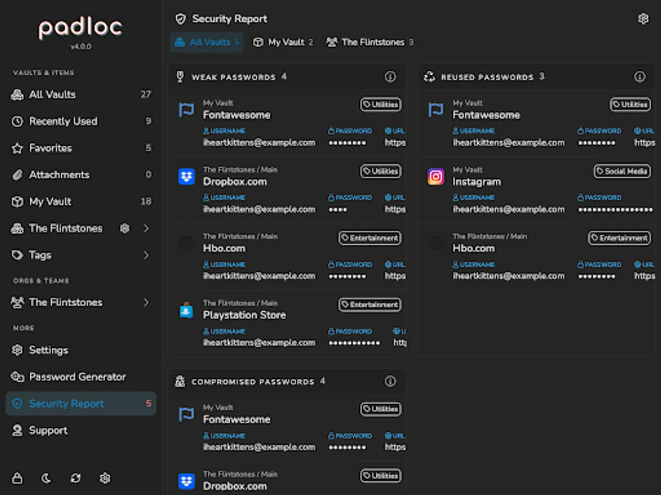Open My Vault in the sidebar

click(x=81, y=202)
